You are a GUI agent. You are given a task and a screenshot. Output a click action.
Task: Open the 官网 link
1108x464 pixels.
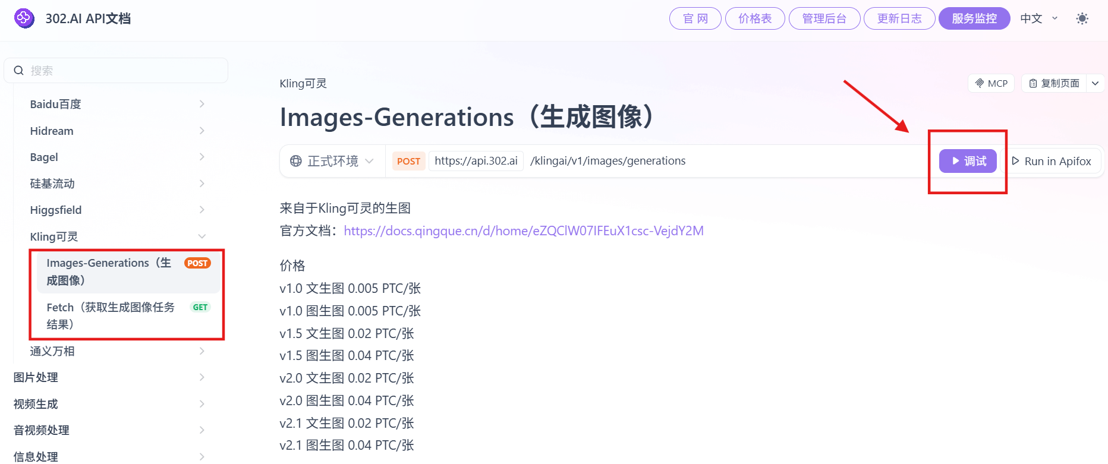coord(695,18)
